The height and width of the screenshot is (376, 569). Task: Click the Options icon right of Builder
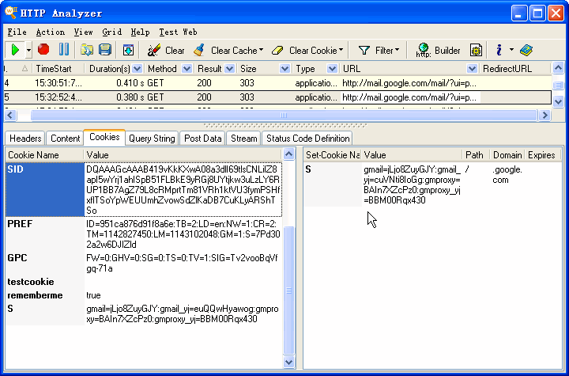tap(476, 50)
